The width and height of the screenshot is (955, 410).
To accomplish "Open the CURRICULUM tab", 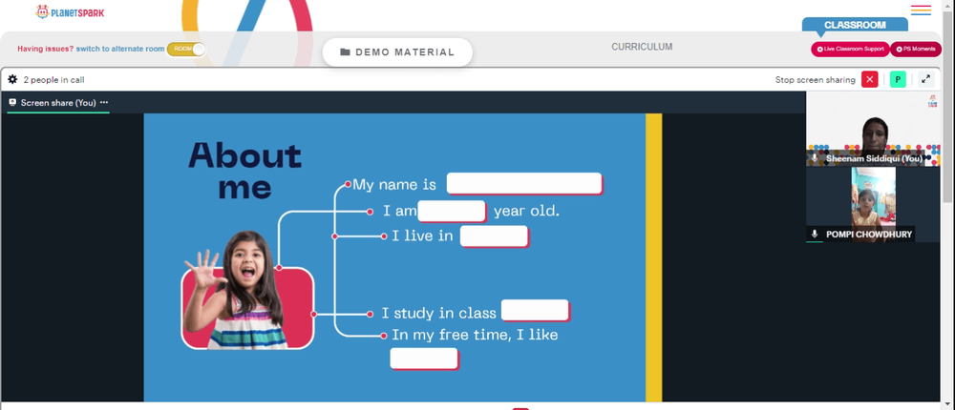I will coord(642,47).
